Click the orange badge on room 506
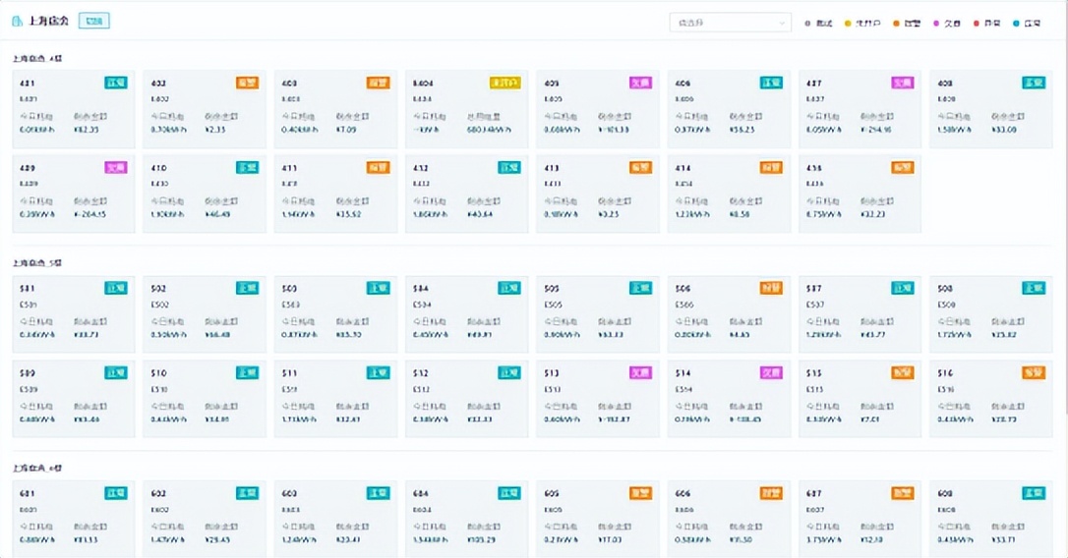 (x=771, y=288)
